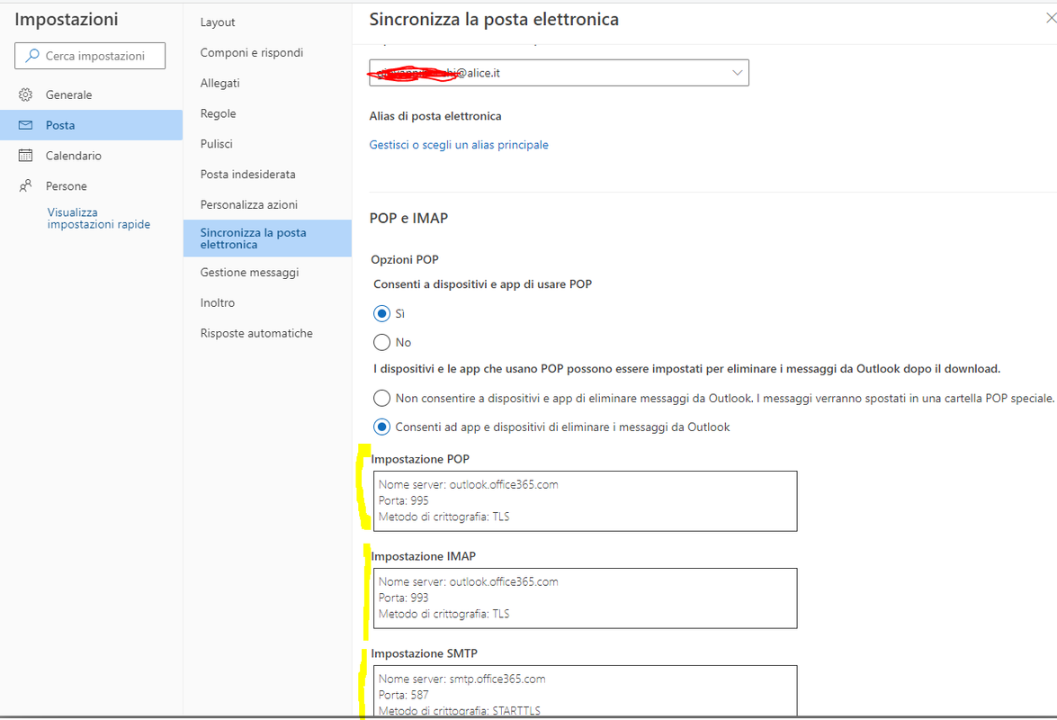This screenshot has width=1057, height=720.
Task: Click the Posta envelope icon
Action: pyautogui.click(x=25, y=125)
